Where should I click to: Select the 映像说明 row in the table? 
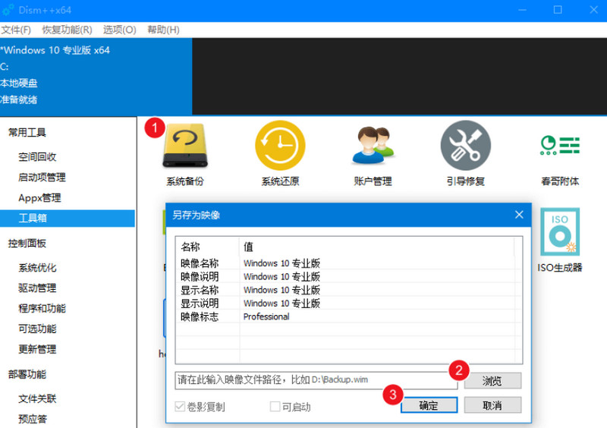coord(348,276)
